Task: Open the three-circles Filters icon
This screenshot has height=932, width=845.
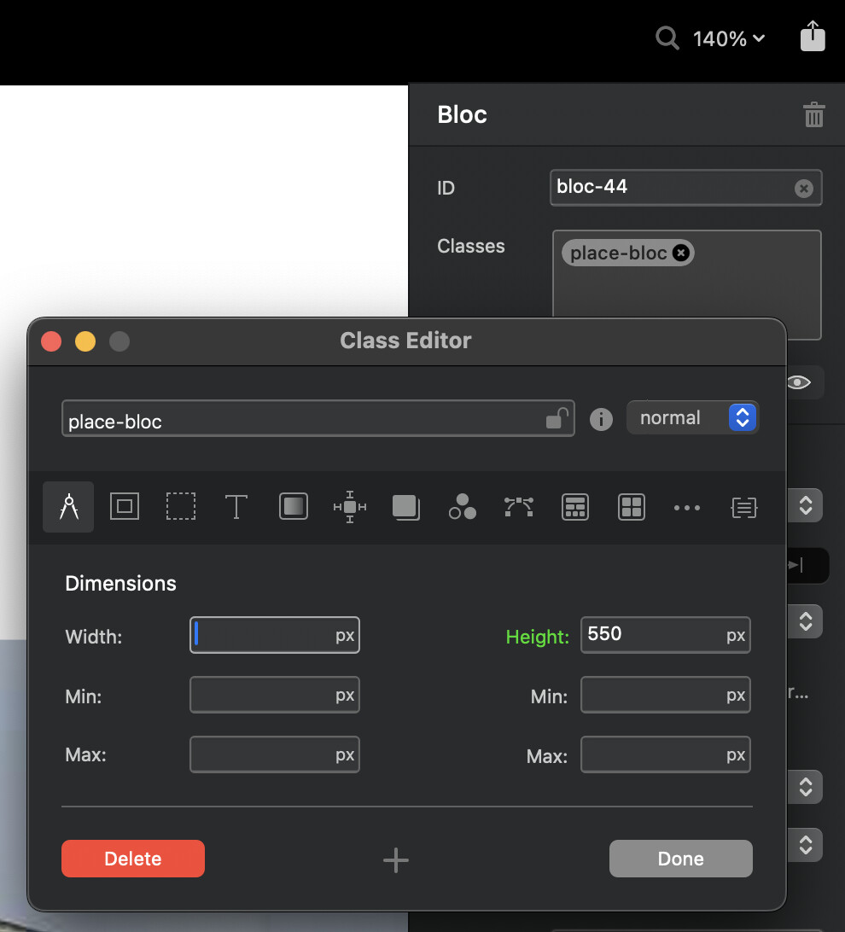Action: [462, 507]
